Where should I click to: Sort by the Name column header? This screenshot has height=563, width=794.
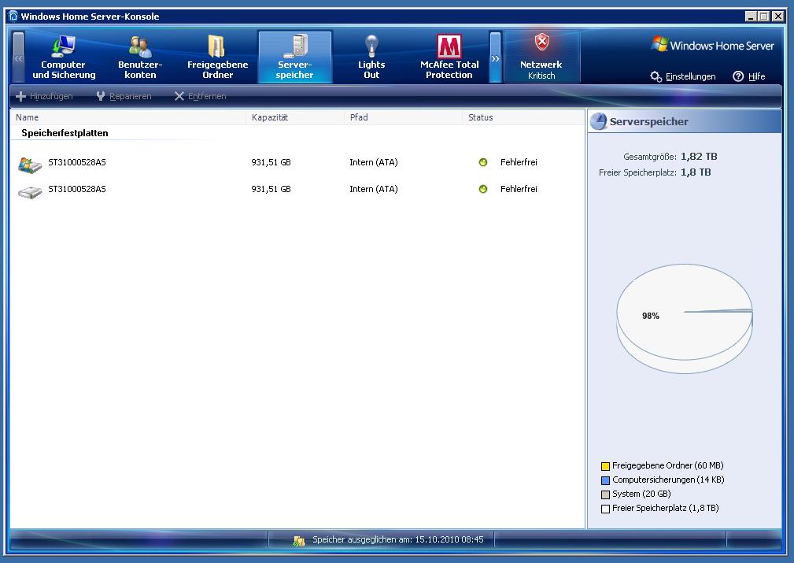(x=128, y=117)
